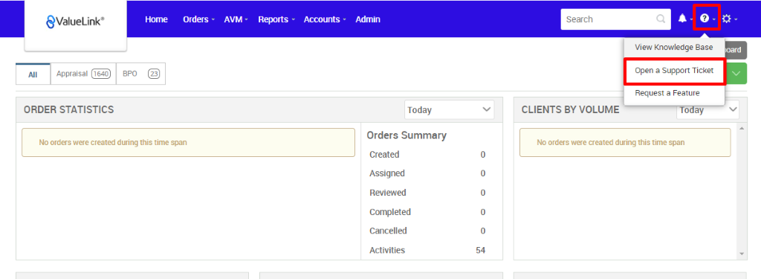Click the no-orders notice in Order Statistics
This screenshot has height=279, width=761.
coord(188,142)
